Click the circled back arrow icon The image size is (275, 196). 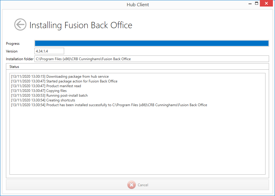20,25
